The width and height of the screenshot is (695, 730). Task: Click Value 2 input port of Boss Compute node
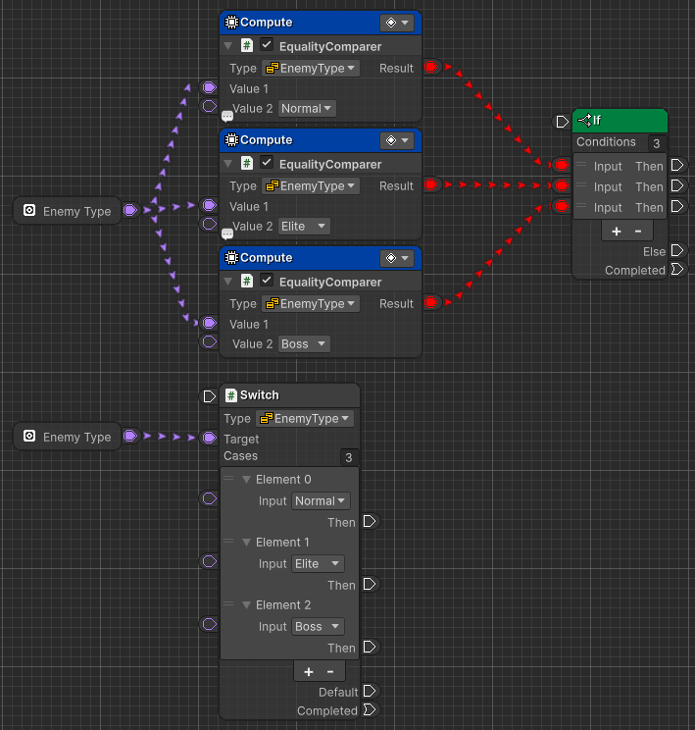coord(210,341)
